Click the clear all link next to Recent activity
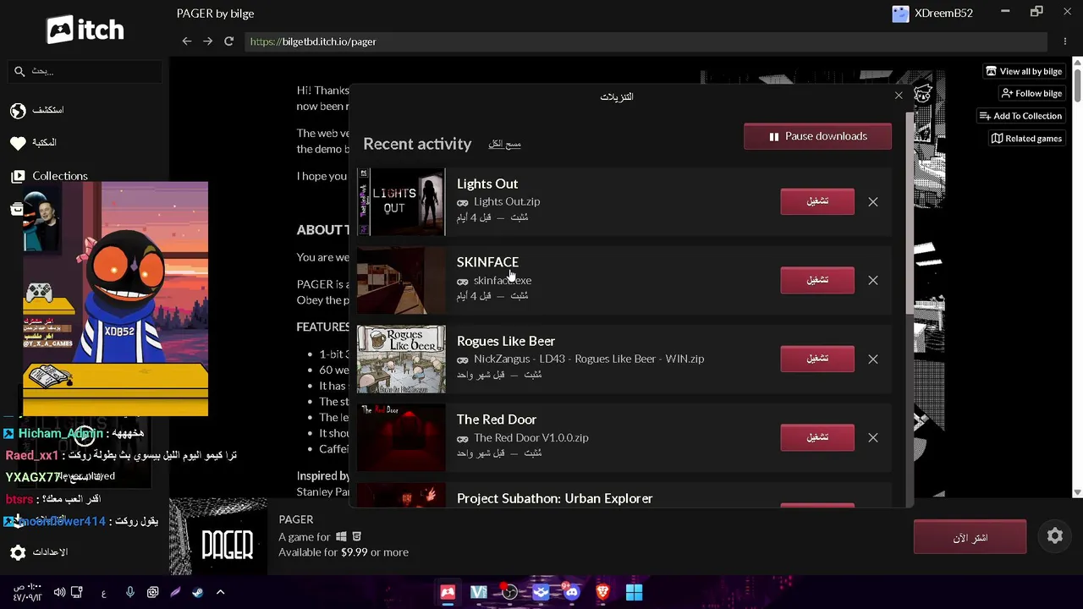 [504, 144]
